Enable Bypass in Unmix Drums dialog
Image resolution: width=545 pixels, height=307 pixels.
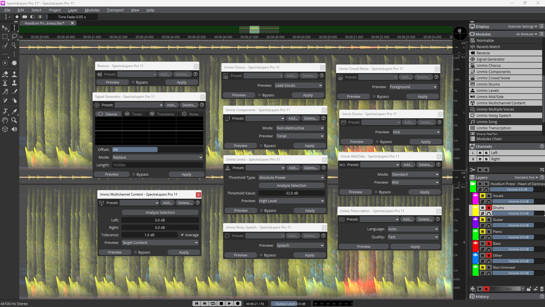click(x=384, y=142)
